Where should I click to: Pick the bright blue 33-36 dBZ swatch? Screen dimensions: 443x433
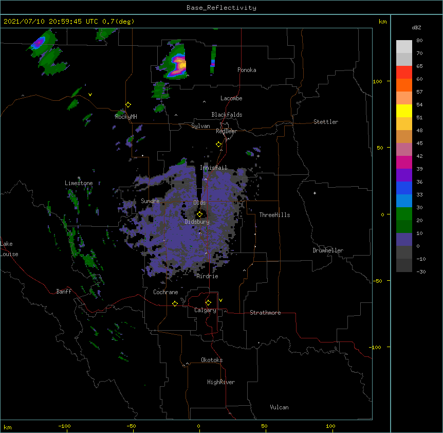point(404,188)
